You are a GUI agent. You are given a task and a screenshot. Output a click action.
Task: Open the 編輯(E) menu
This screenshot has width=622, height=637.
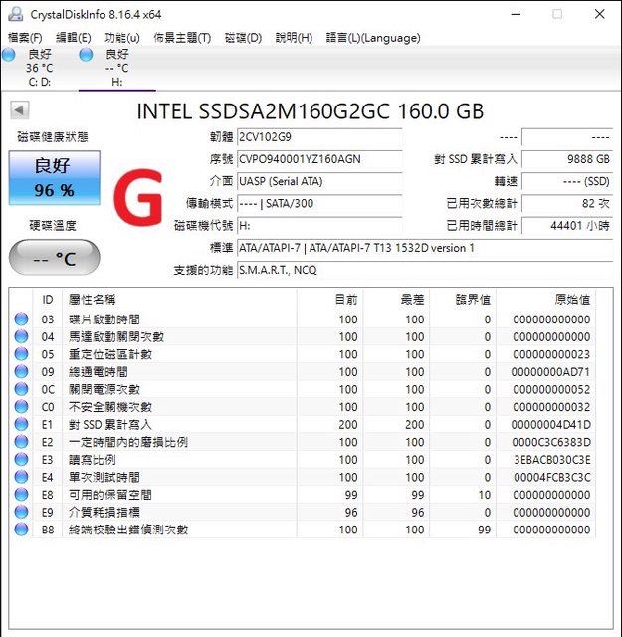point(73,38)
